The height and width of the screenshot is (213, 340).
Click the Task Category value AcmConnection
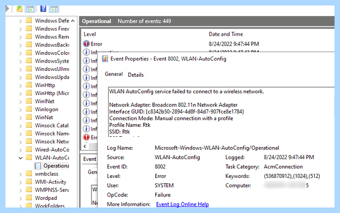point(283,166)
